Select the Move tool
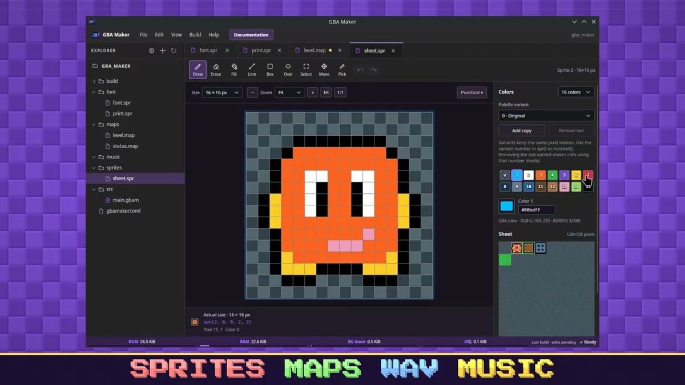685x385 pixels. (324, 70)
